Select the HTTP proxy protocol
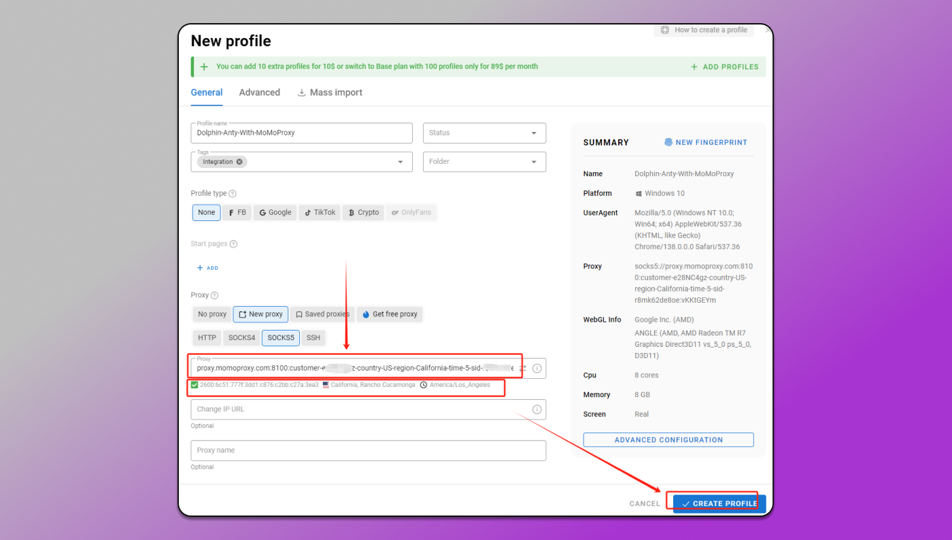 point(207,338)
